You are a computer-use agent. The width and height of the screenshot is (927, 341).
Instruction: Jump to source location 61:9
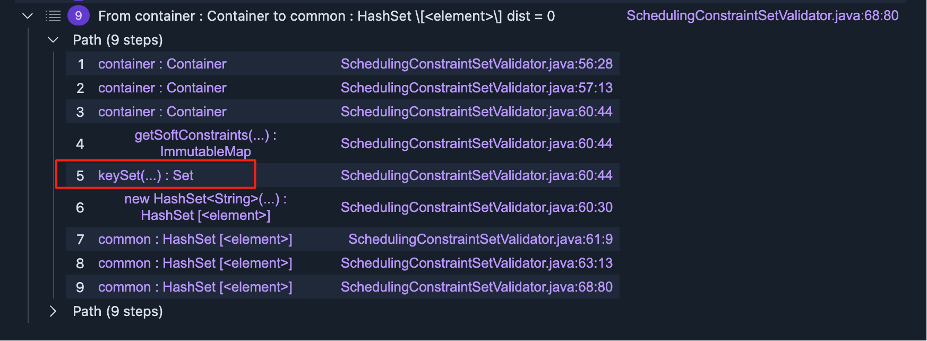pyautogui.click(x=480, y=240)
